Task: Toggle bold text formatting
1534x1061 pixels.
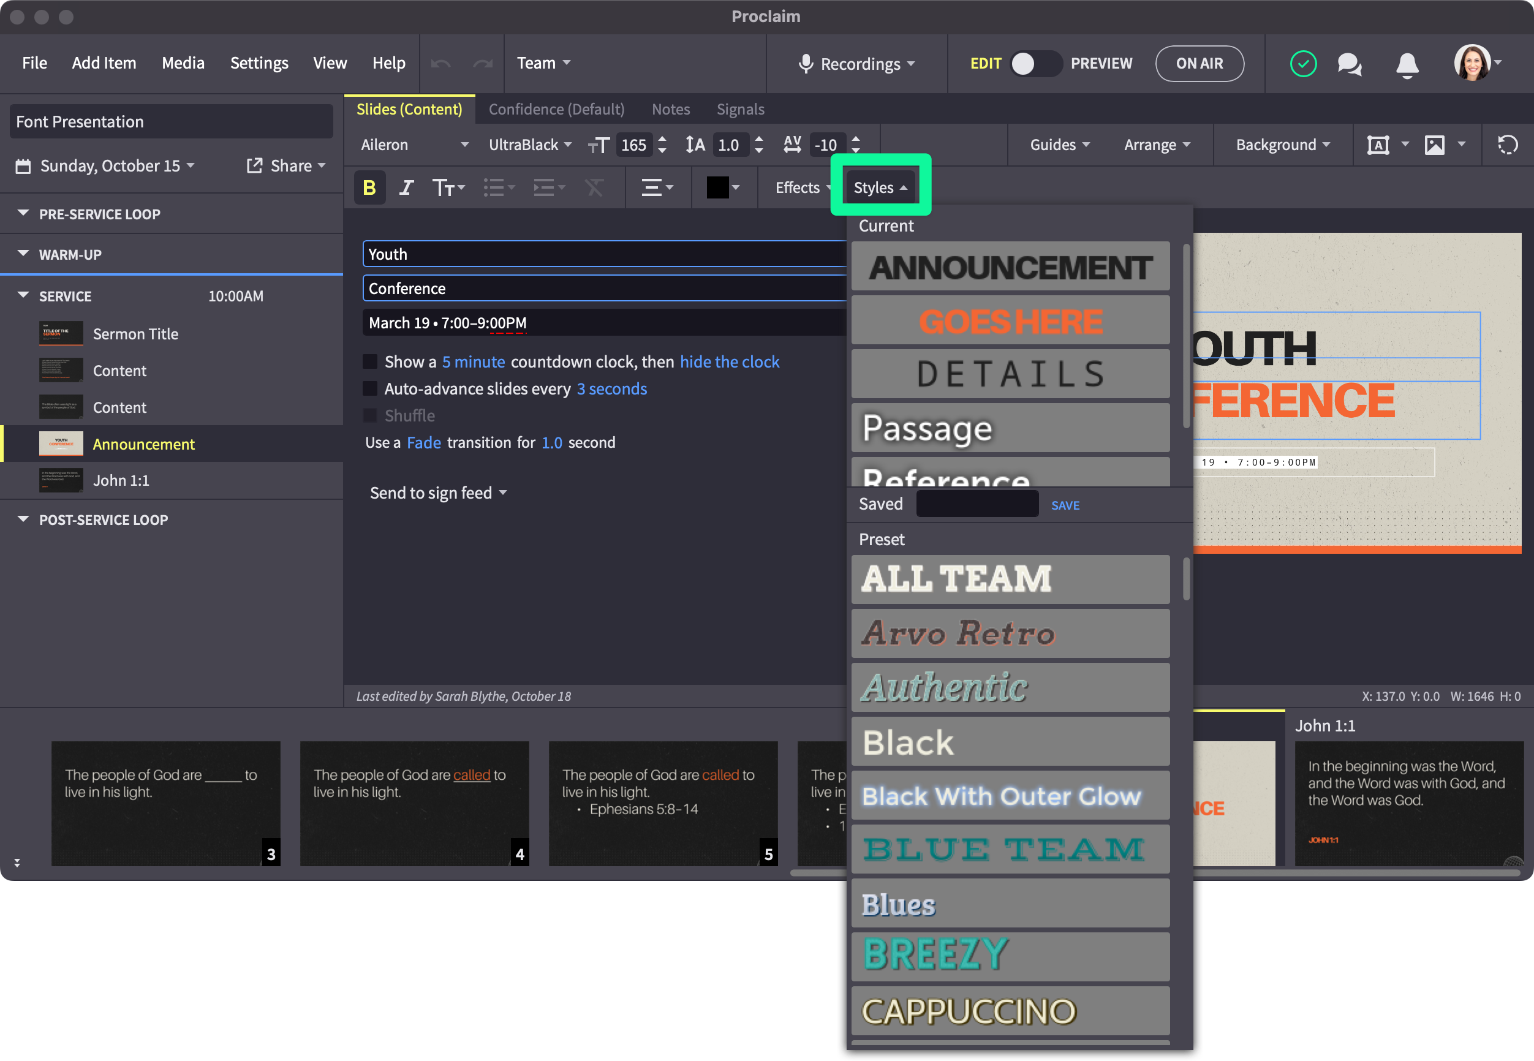Action: pyautogui.click(x=369, y=187)
